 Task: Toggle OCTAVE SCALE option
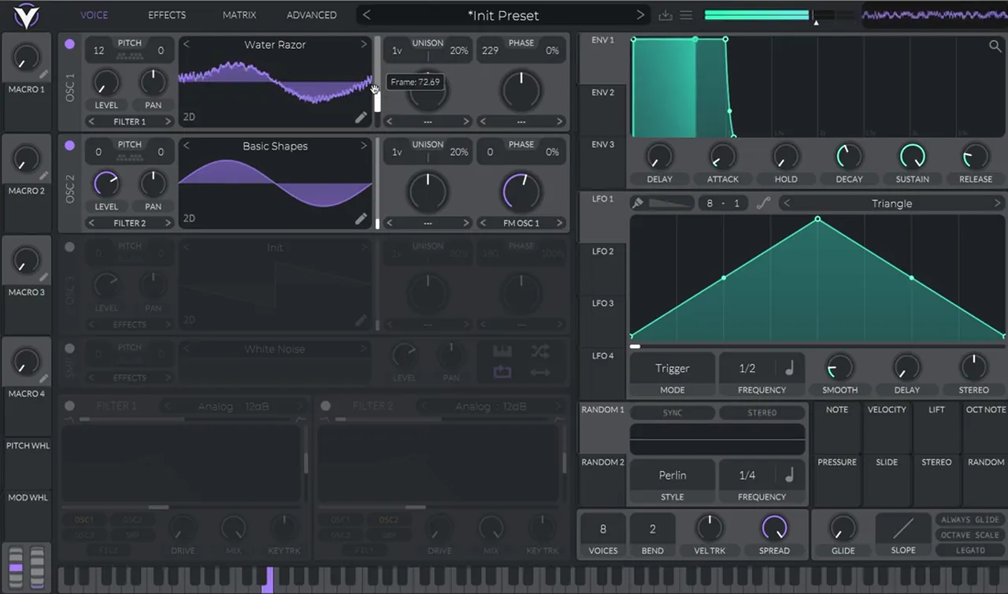(x=969, y=535)
